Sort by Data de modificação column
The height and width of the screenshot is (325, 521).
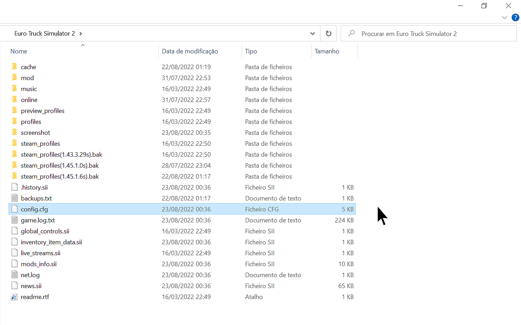190,51
